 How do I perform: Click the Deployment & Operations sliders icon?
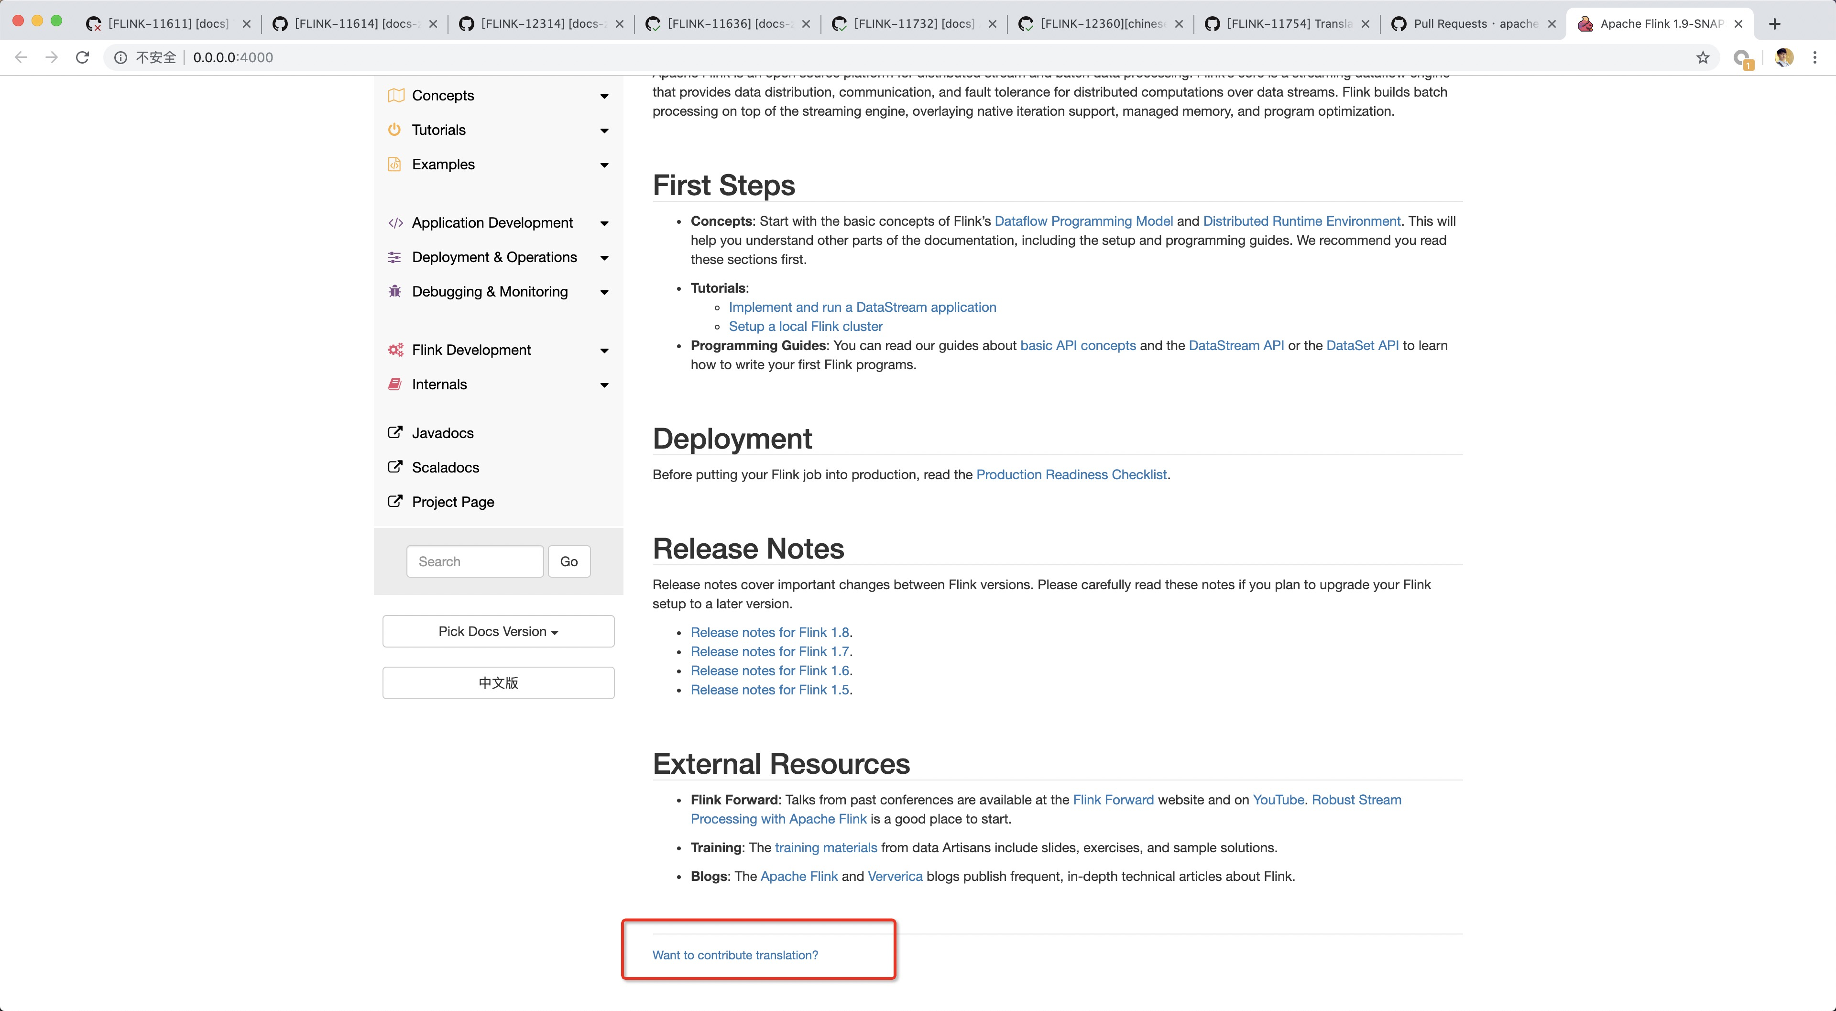pos(394,257)
